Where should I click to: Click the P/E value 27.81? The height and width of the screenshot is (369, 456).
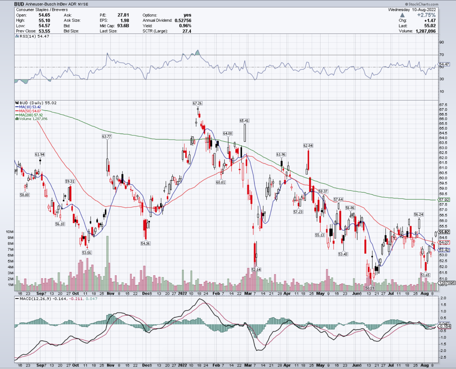point(123,15)
